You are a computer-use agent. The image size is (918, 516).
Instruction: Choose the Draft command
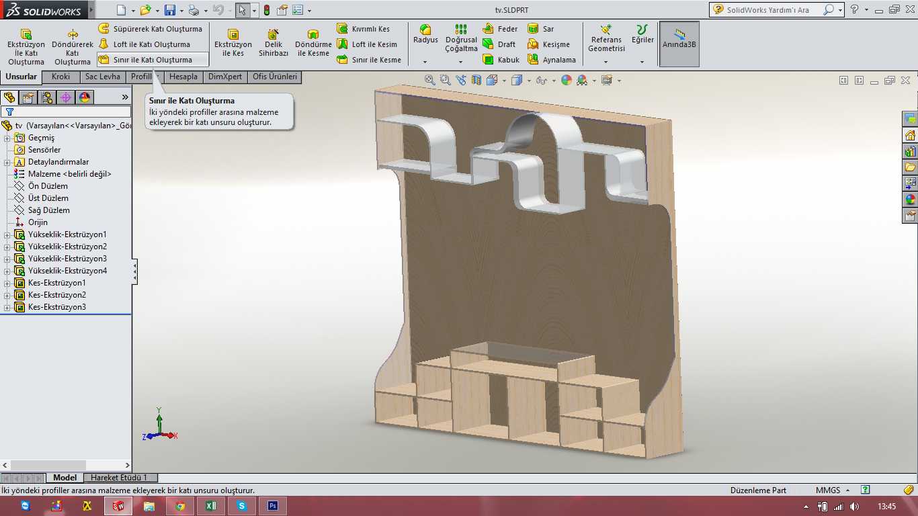499,44
